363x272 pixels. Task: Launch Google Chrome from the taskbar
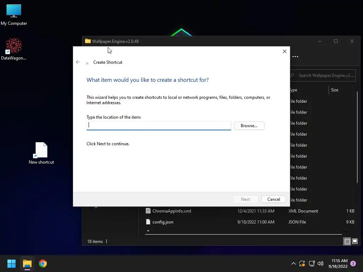coord(43,263)
